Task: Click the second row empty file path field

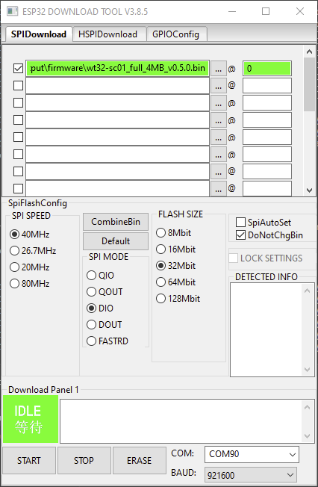Action: click(x=117, y=85)
